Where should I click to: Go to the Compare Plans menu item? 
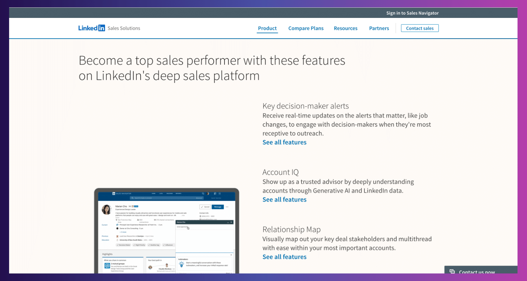tap(306, 28)
